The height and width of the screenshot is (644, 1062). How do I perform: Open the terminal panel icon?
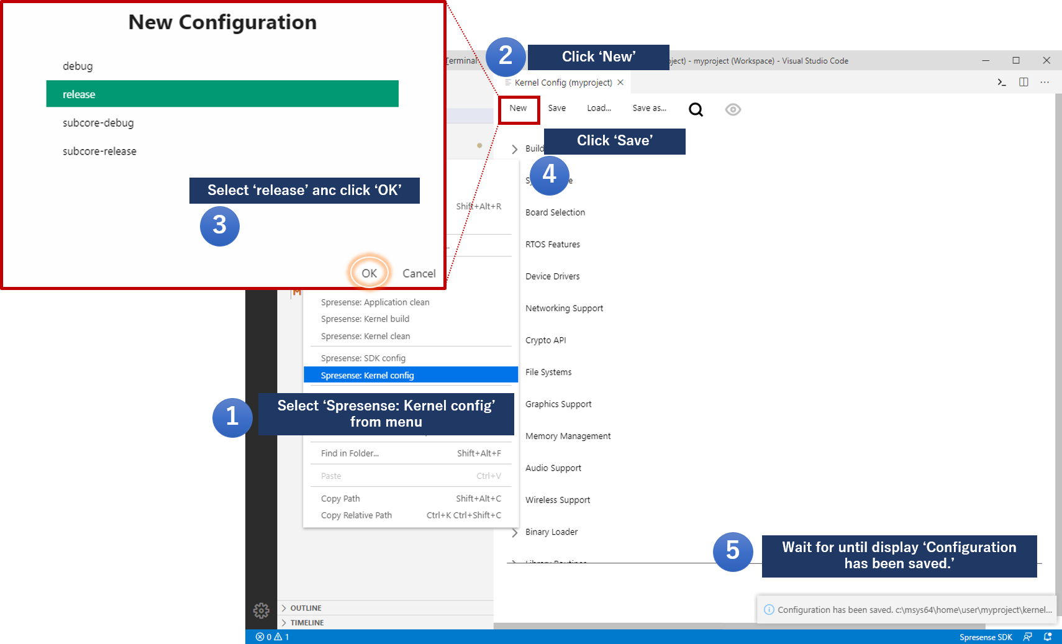point(1002,82)
